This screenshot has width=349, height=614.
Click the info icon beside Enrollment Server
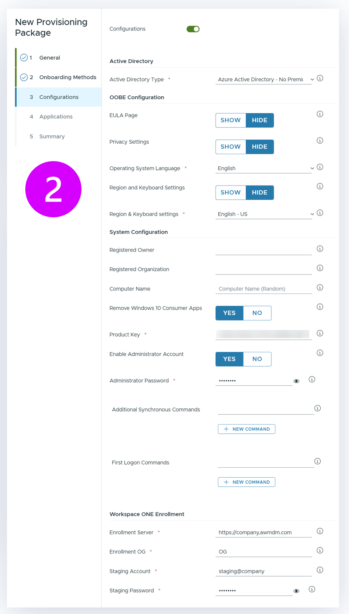[x=320, y=531]
